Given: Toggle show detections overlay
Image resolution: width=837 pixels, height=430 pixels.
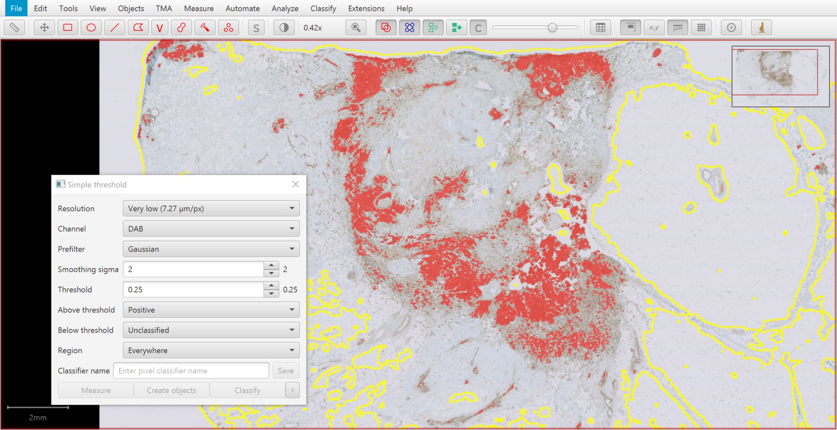Looking at the screenshot, I should tap(433, 27).
